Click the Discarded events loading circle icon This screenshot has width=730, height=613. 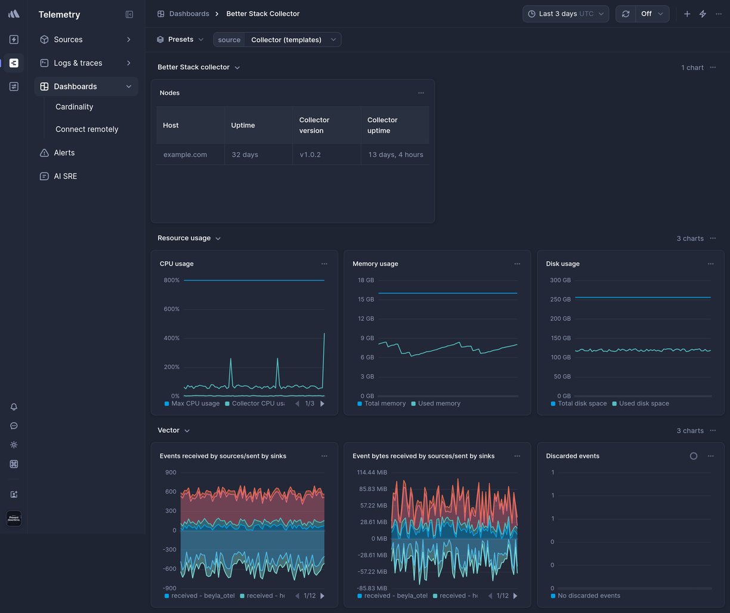(694, 456)
